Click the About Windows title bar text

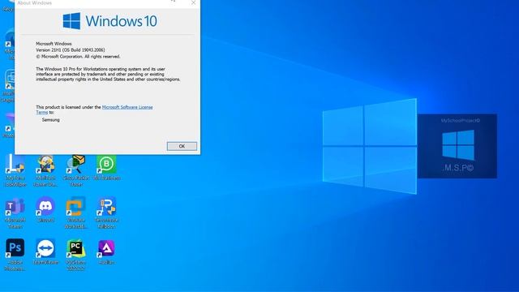35,2
